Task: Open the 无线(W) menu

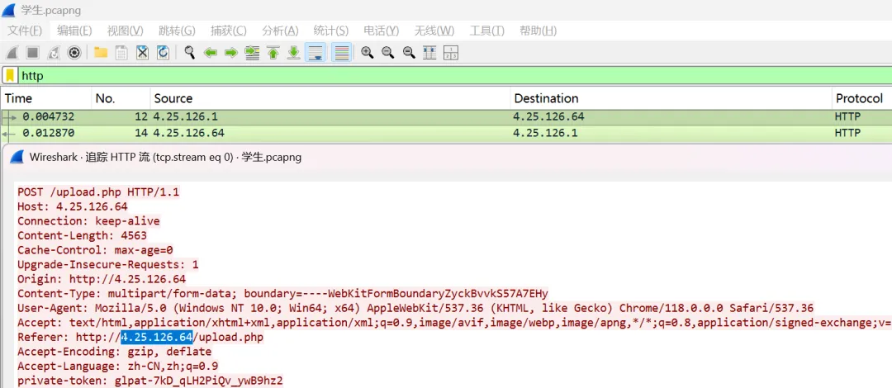Action: click(434, 31)
